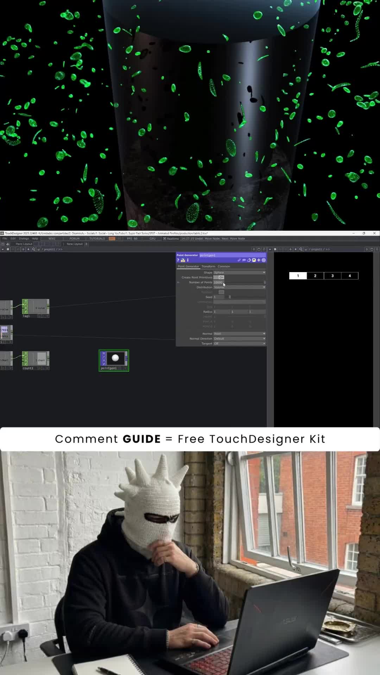Open the Edit menu

[13, 239]
